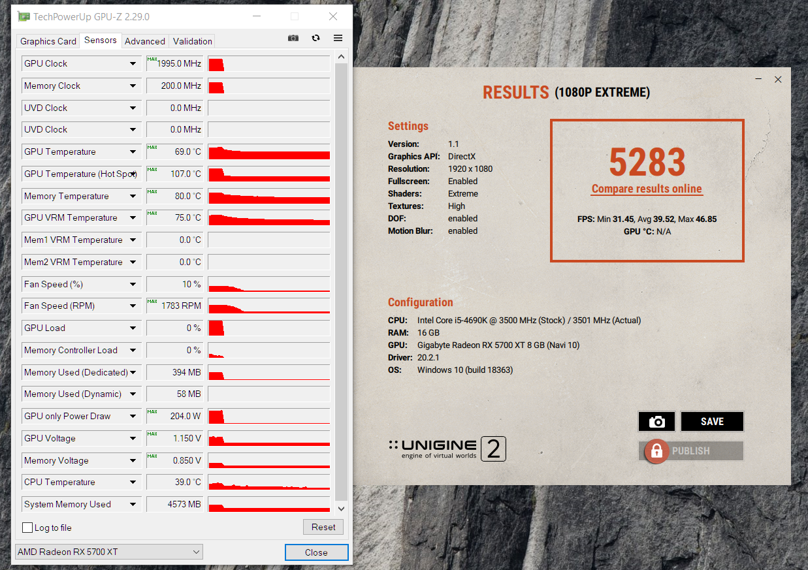
Task: Click Hot Spot 107.0 °C value
Action: 174,174
